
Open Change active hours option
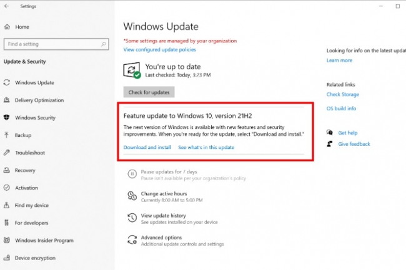coord(164,193)
